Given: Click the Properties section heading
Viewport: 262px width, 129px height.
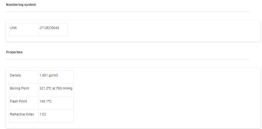Looking at the screenshot, I should click(14, 52).
